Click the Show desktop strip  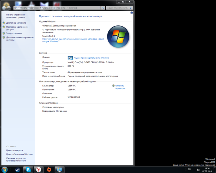215,170
